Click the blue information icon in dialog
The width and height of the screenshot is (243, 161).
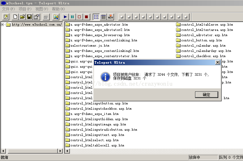tap(105, 77)
